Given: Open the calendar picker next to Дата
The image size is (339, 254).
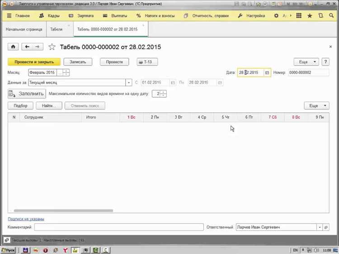Looking at the screenshot, I should tap(267, 73).
